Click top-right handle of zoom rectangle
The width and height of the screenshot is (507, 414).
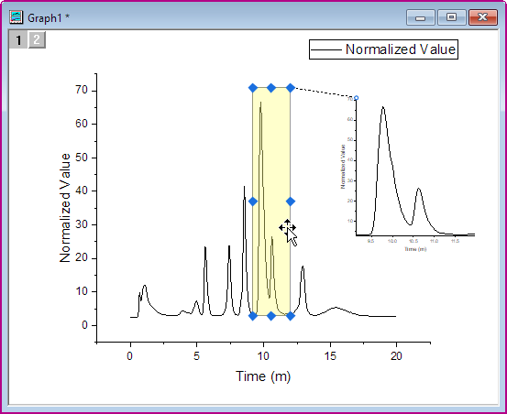coord(291,88)
